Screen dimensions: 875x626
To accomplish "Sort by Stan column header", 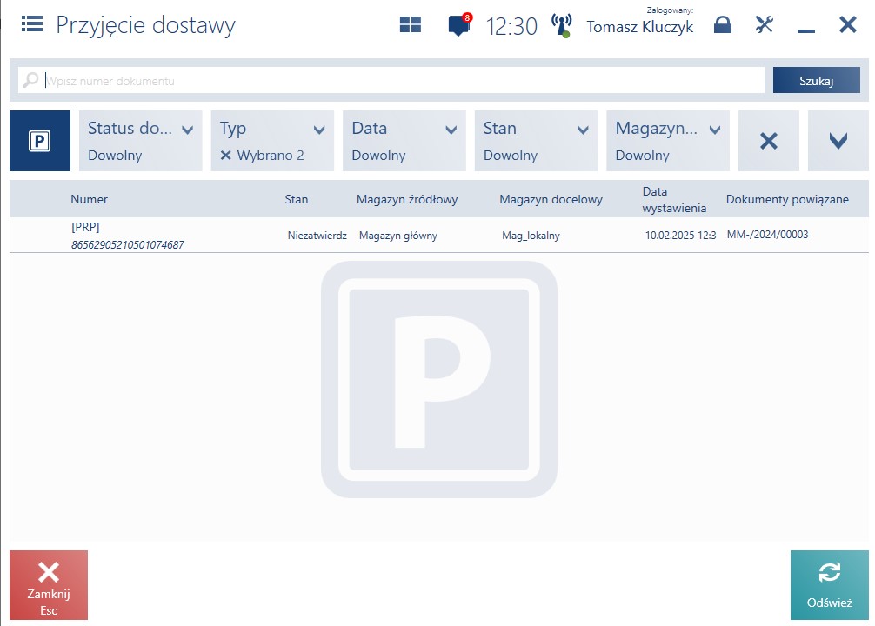I will pos(297,199).
